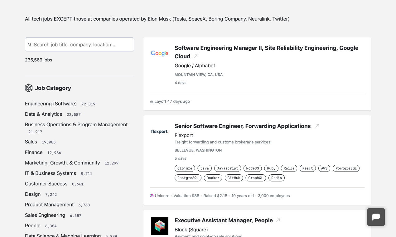Open Executive Assistant Manager, People job

[x=224, y=220]
